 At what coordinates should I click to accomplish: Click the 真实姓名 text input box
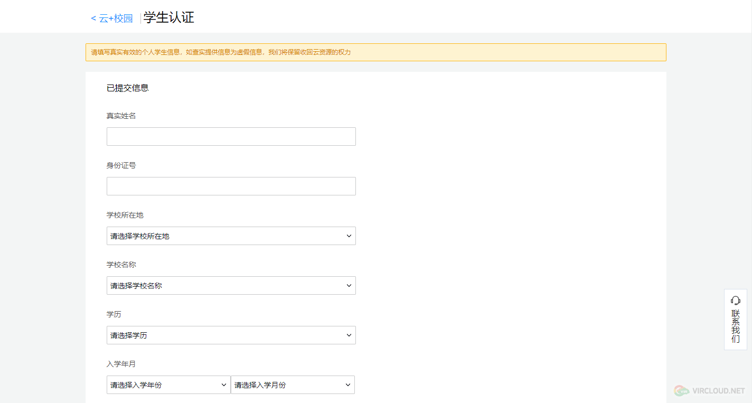[231, 136]
